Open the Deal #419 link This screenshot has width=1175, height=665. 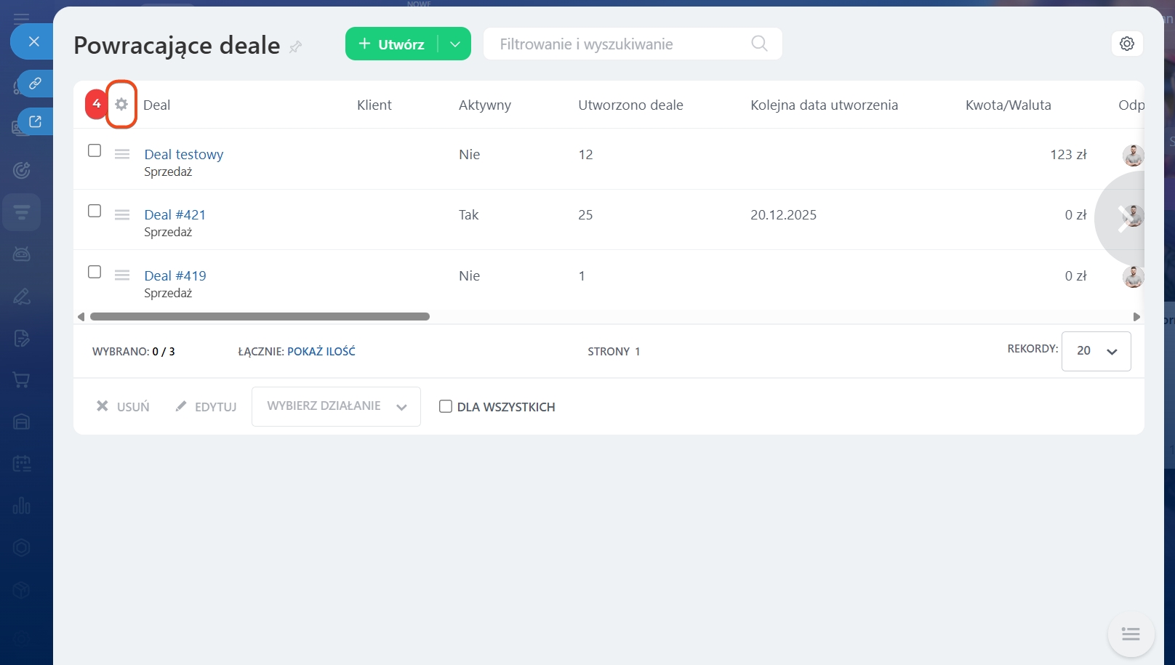[x=175, y=276]
